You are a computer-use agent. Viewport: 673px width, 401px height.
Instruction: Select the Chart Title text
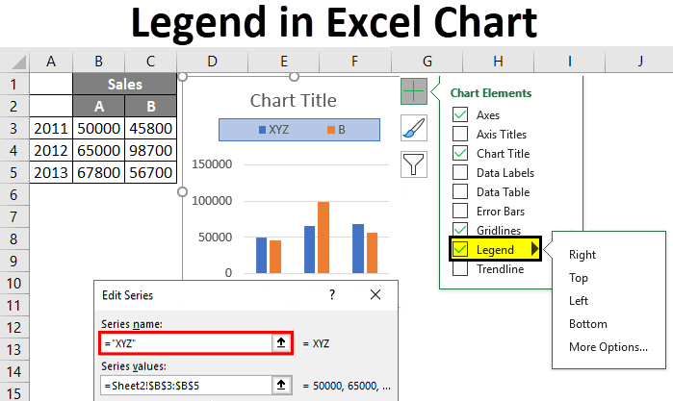click(x=293, y=101)
